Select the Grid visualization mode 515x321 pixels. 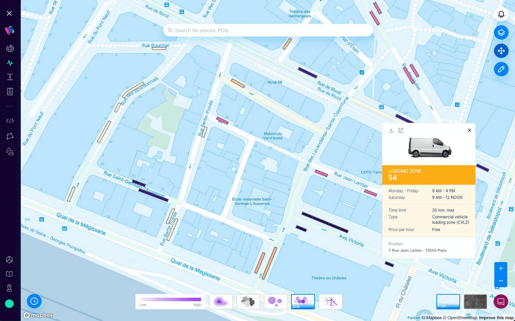pos(303,301)
